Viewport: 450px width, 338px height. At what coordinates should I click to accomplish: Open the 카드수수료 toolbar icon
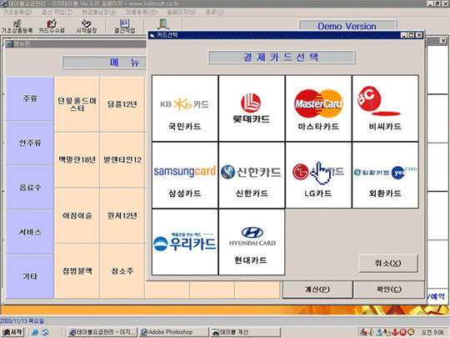52,26
